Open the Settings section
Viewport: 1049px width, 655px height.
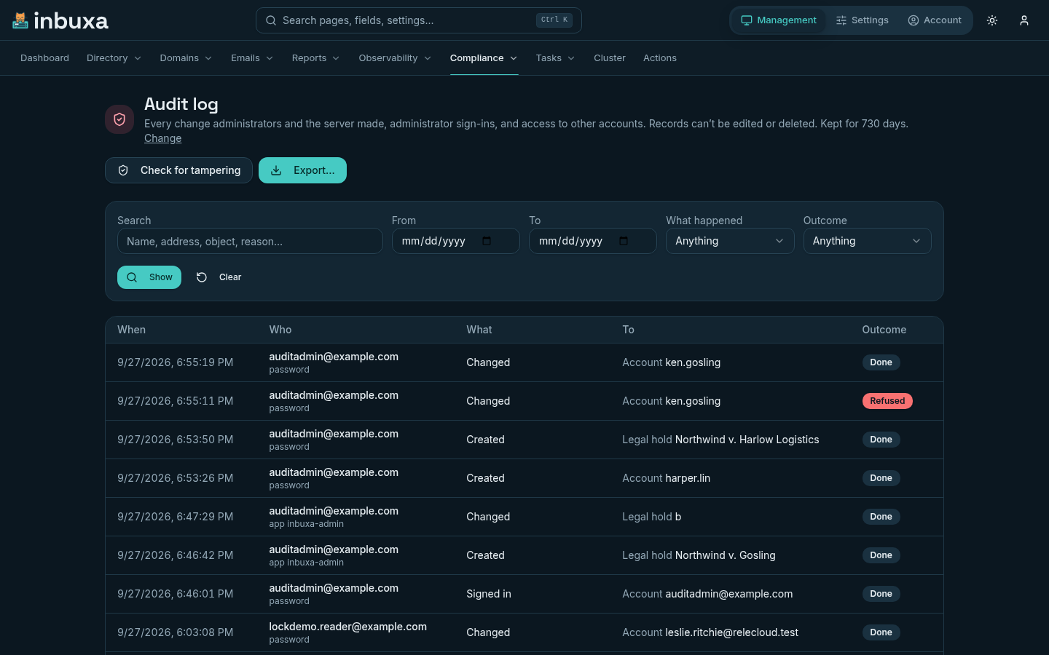(x=863, y=20)
